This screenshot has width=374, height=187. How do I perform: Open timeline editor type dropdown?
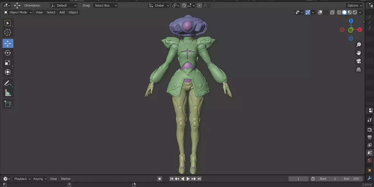pos(7,179)
